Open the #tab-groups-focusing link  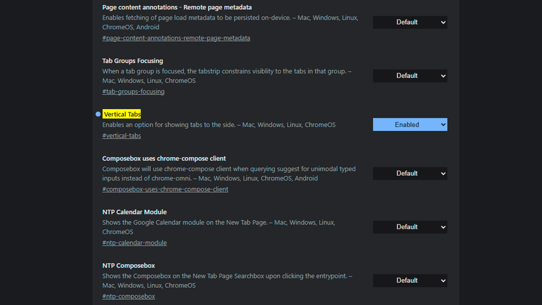pyautogui.click(x=133, y=91)
